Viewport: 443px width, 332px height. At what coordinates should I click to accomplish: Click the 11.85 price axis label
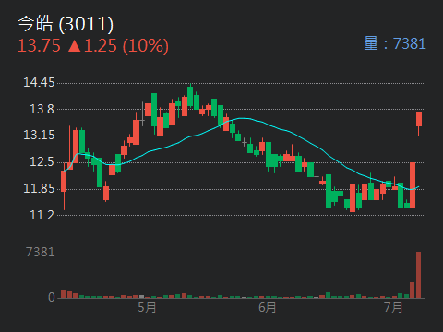pos(39,188)
